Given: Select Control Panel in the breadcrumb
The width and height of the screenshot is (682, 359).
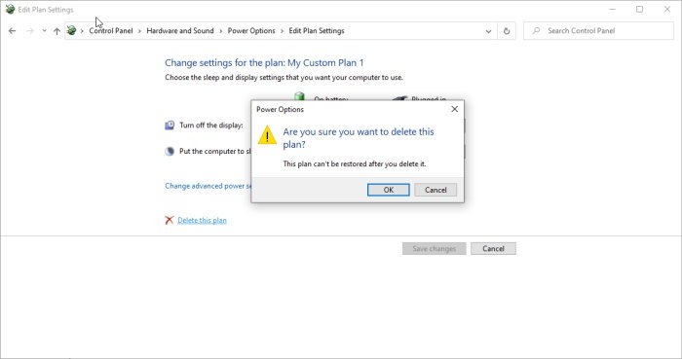Looking at the screenshot, I should [x=111, y=31].
